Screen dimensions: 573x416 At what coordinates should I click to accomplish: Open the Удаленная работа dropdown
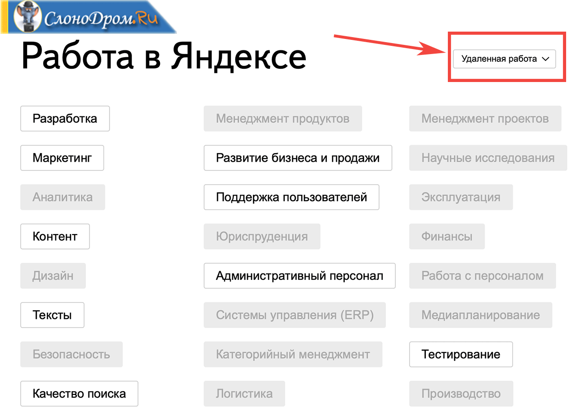(504, 59)
